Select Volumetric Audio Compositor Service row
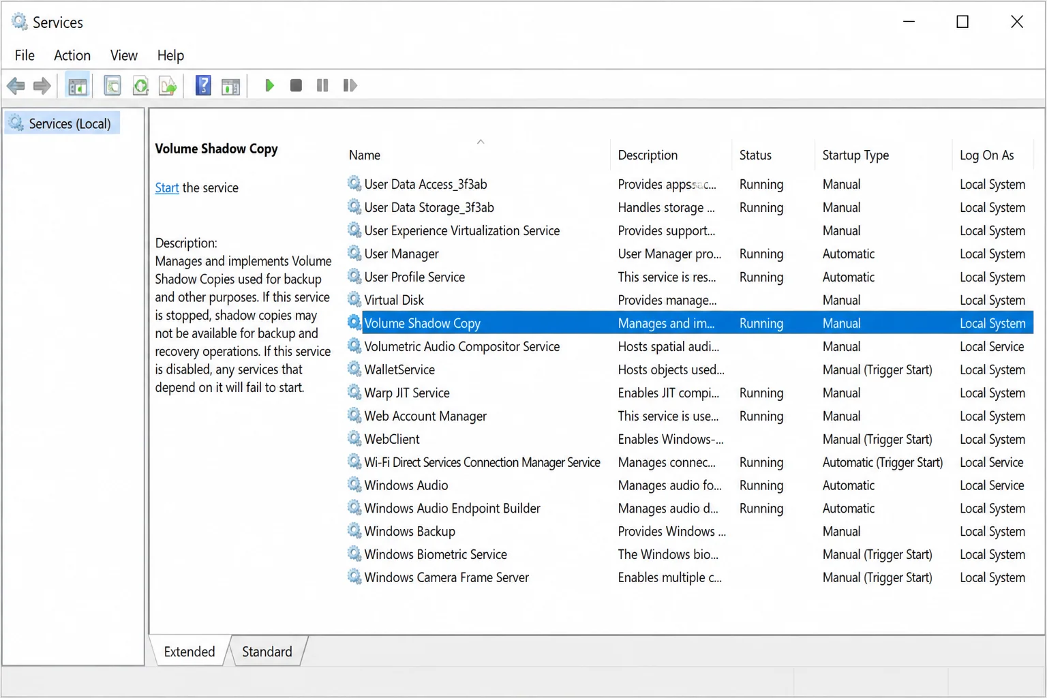1047x698 pixels. pos(689,346)
